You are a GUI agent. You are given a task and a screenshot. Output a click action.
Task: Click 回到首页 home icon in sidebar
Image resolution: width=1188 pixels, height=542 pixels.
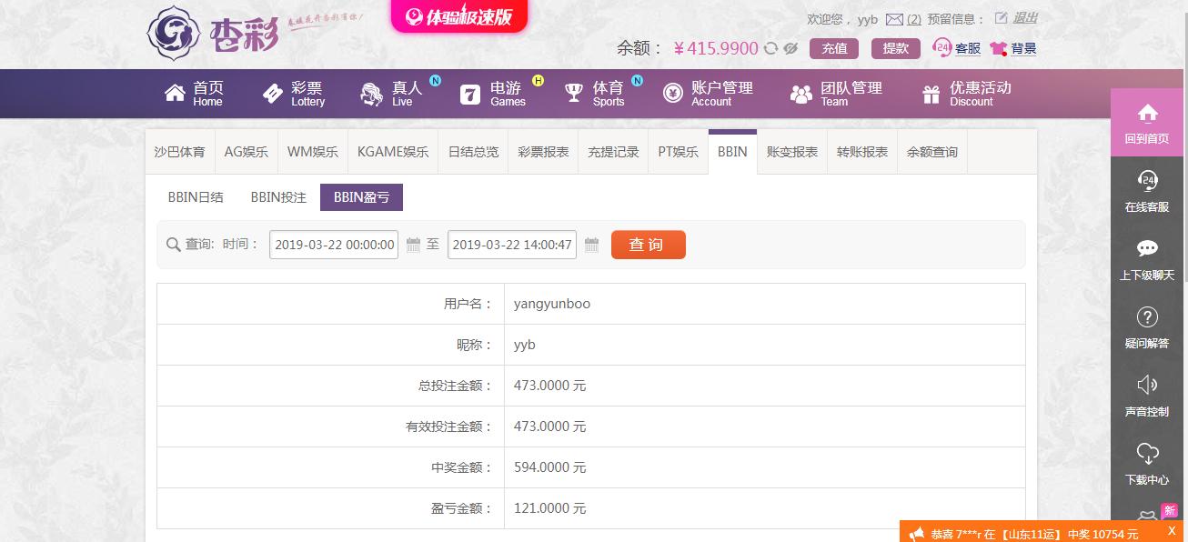click(1148, 114)
